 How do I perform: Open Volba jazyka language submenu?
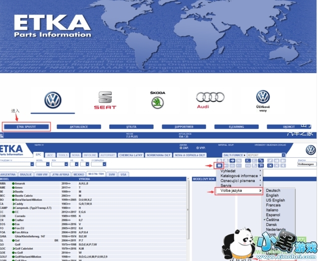(239, 191)
